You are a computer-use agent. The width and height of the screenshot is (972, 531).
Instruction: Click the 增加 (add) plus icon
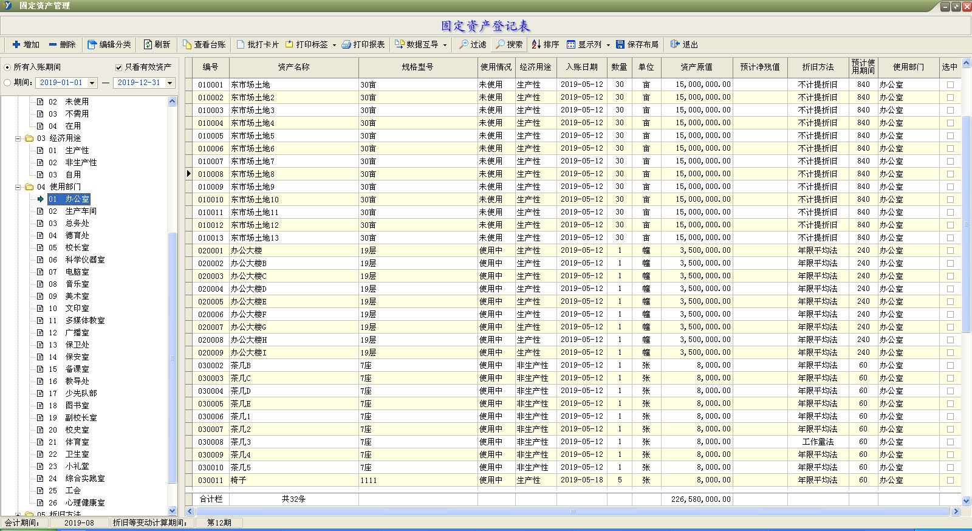[16, 44]
